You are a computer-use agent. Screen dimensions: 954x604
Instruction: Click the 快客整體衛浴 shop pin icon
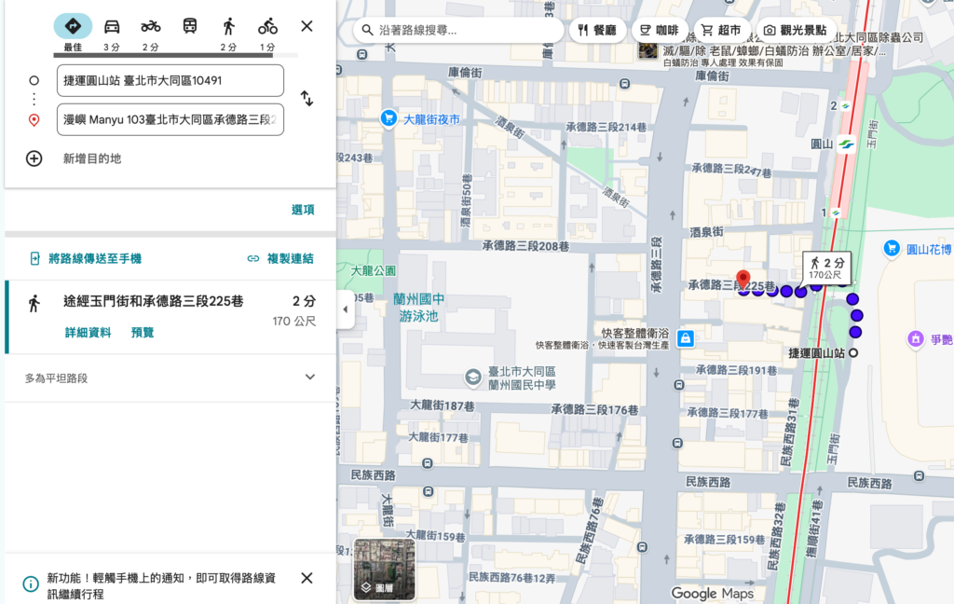686,338
